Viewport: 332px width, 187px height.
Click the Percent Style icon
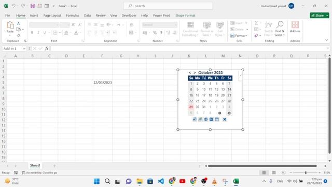click(155, 33)
